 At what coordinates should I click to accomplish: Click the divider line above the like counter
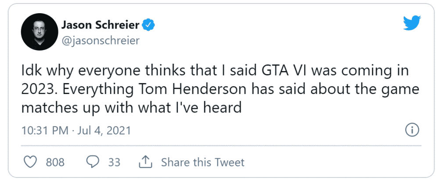coord(221,146)
